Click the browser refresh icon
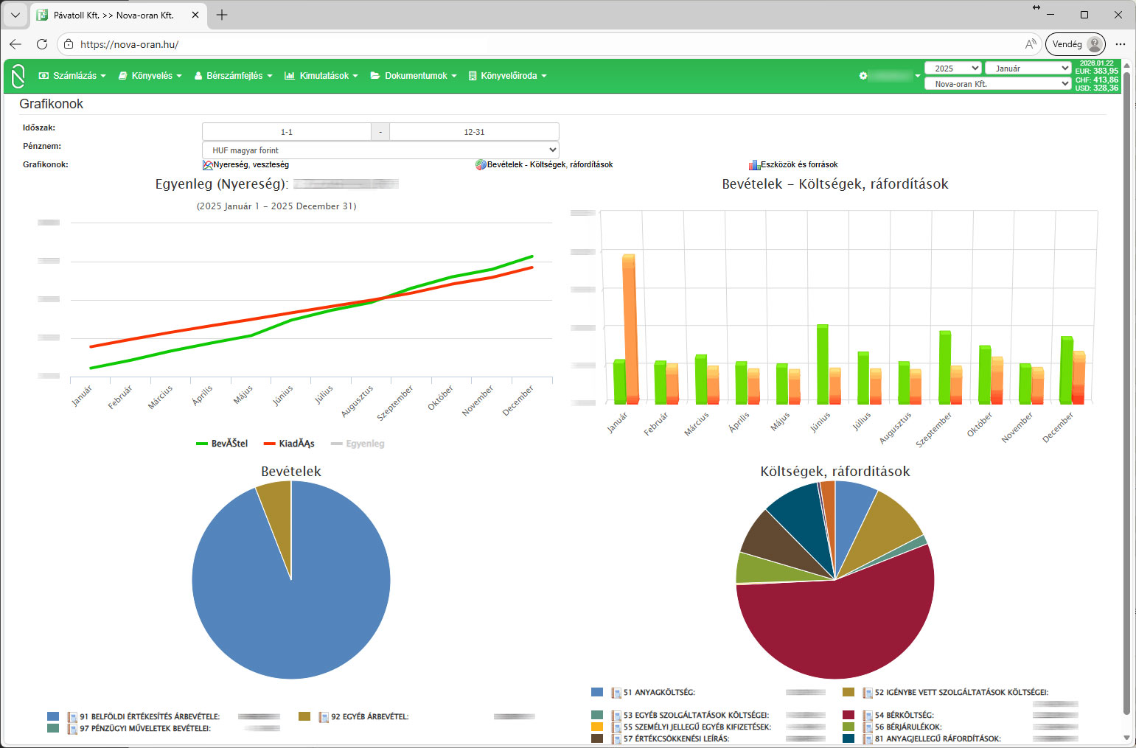Image resolution: width=1136 pixels, height=748 pixels. (42, 44)
